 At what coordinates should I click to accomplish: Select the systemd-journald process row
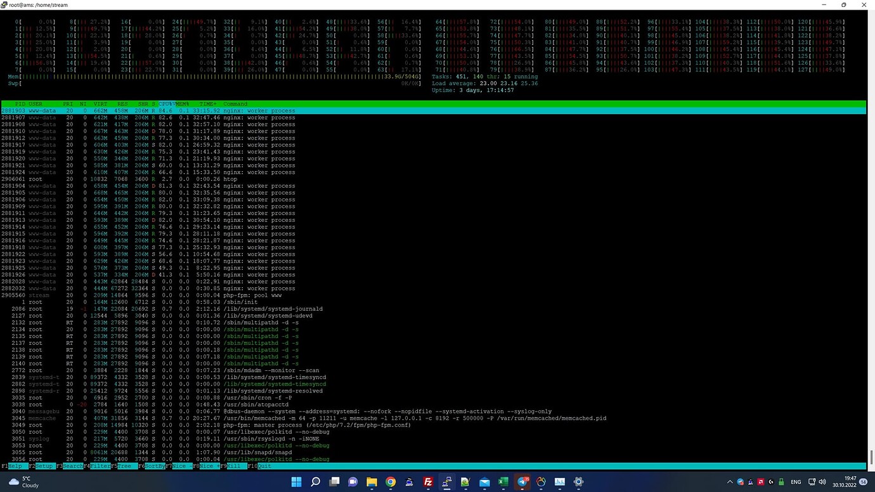(x=433, y=309)
